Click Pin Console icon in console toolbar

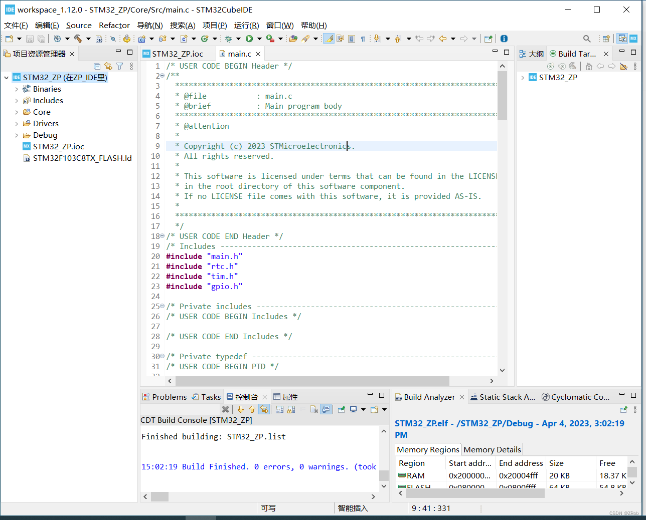click(x=342, y=409)
